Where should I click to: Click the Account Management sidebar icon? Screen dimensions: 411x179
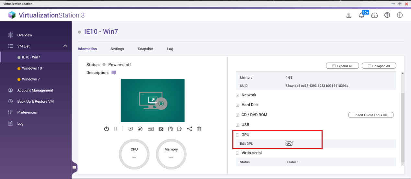pyautogui.click(x=10, y=90)
